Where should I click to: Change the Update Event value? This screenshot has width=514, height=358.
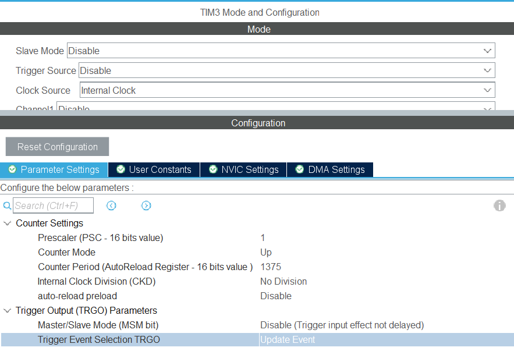pos(288,339)
